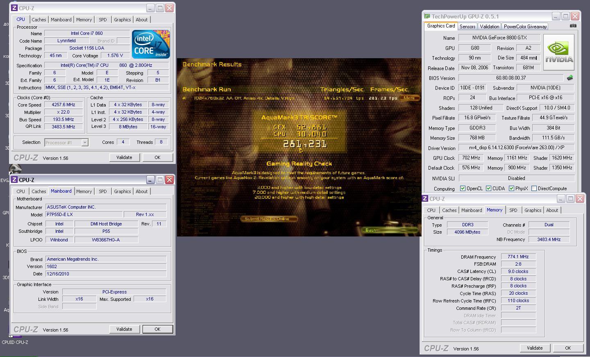Open Memory tab in top CPU-Z window
The height and width of the screenshot is (357, 590).
[x=84, y=20]
